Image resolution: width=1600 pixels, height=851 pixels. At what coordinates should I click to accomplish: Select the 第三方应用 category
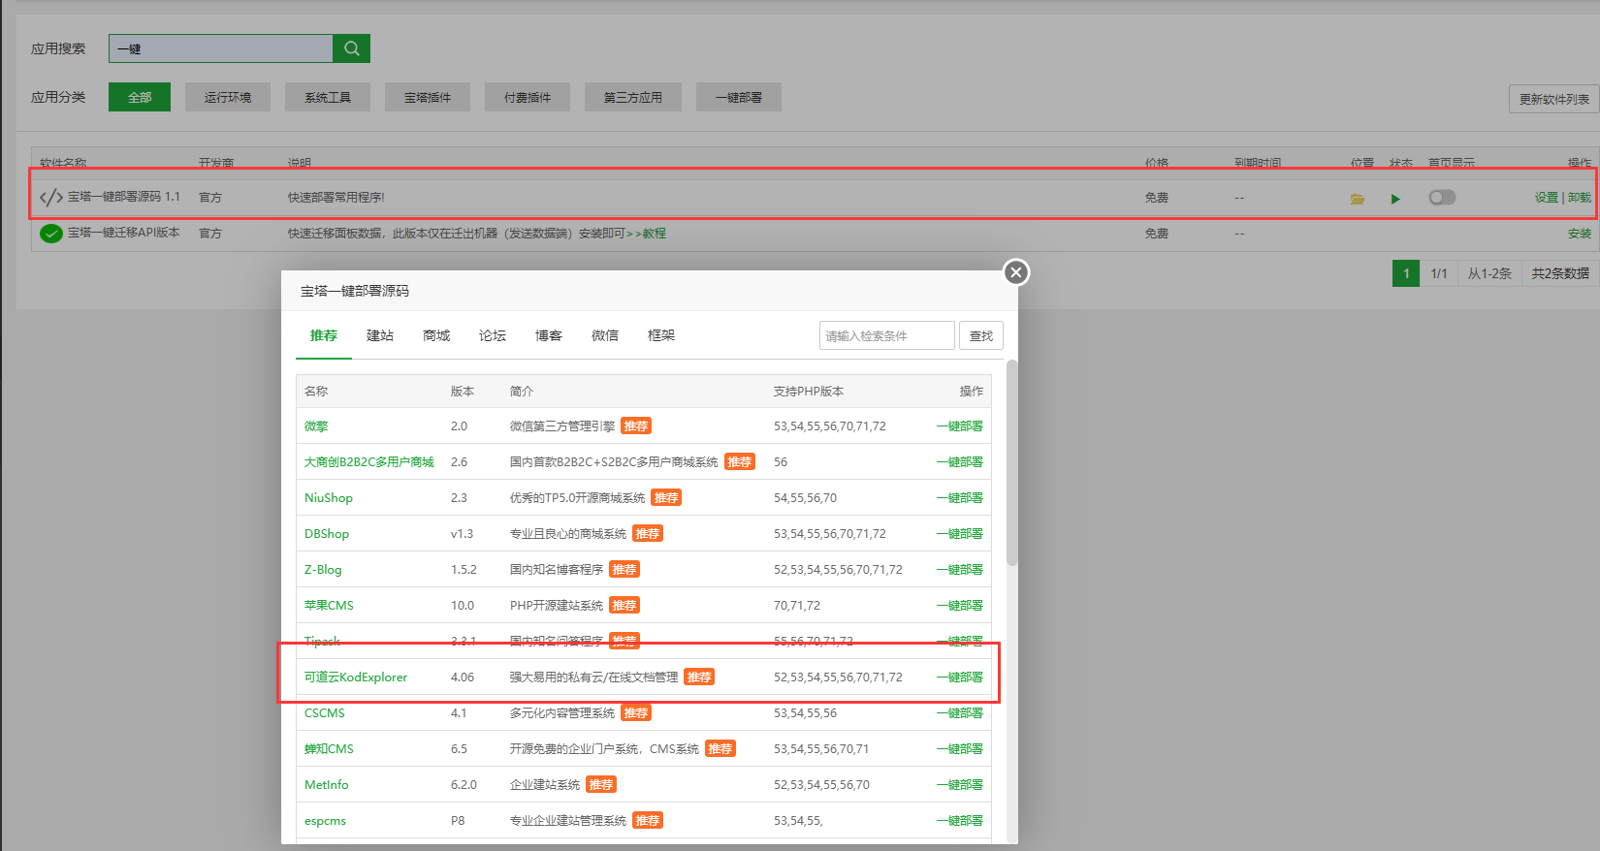pyautogui.click(x=633, y=97)
